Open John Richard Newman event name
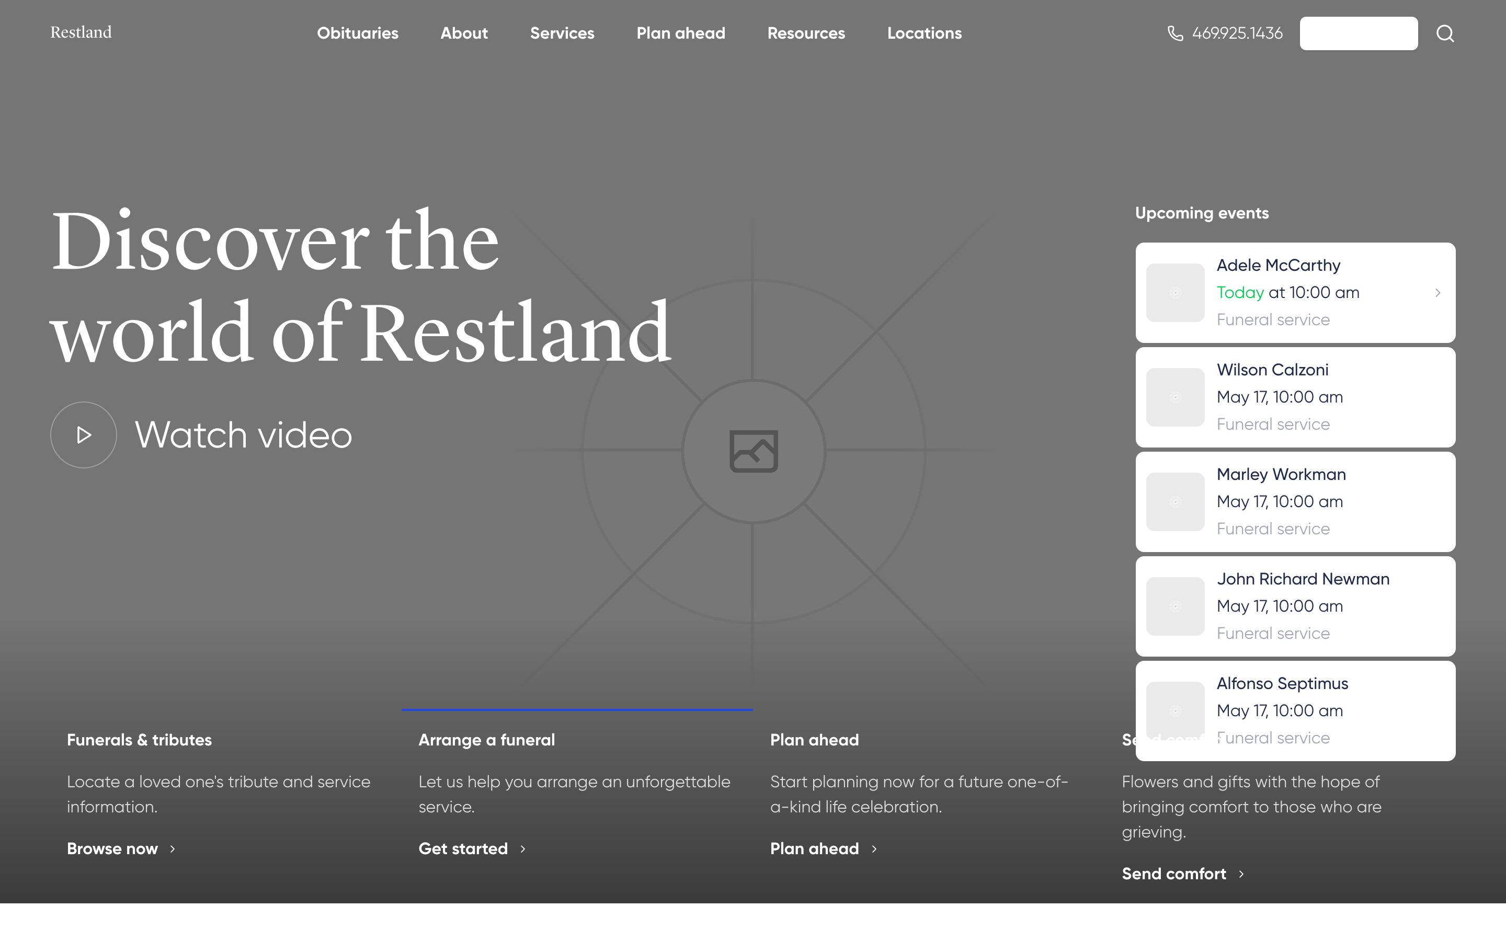This screenshot has height=941, width=1506. click(x=1303, y=579)
